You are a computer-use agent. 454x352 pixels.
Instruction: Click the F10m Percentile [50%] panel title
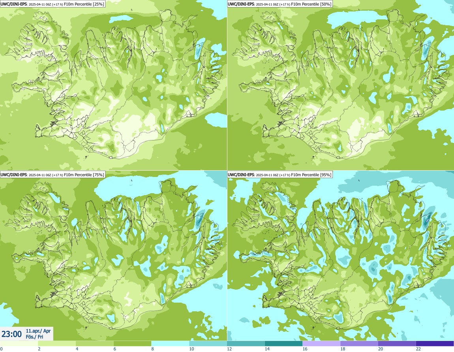tap(280, 4)
